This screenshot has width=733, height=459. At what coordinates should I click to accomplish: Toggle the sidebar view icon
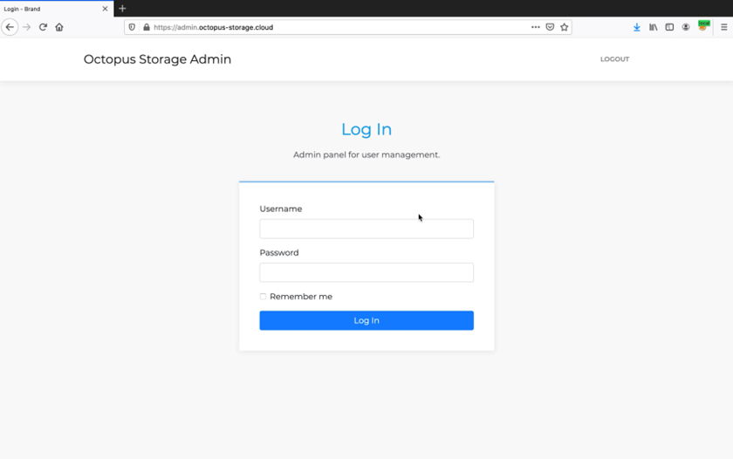point(669,27)
